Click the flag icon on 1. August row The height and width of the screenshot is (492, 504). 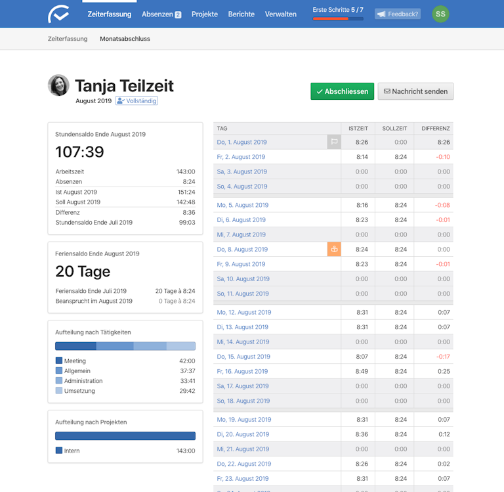click(x=334, y=142)
